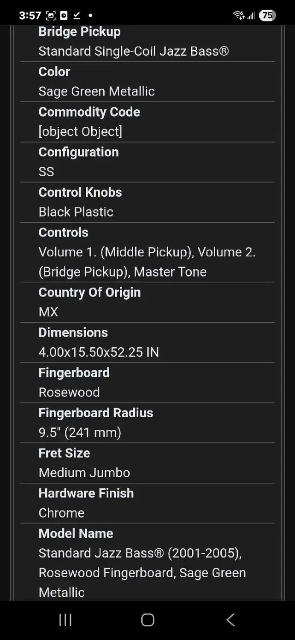The width and height of the screenshot is (295, 640).
Task: Tap the download-complete checkmark notification icon
Action: click(x=77, y=16)
